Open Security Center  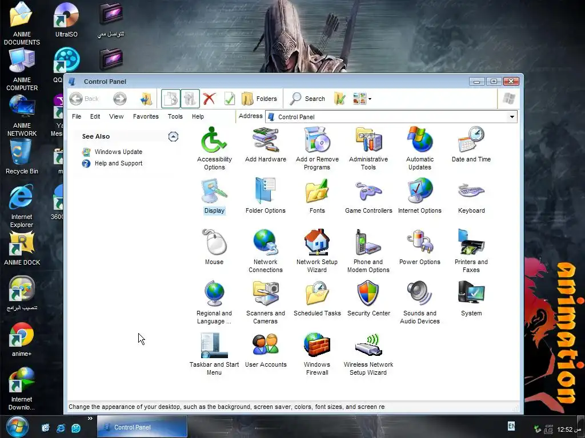tap(368, 299)
